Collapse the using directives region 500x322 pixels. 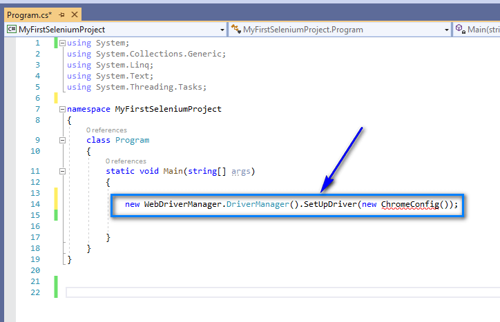pos(62,43)
